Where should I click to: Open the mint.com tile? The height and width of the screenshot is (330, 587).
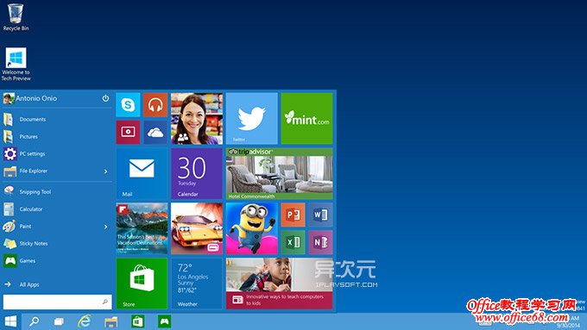pos(307,118)
